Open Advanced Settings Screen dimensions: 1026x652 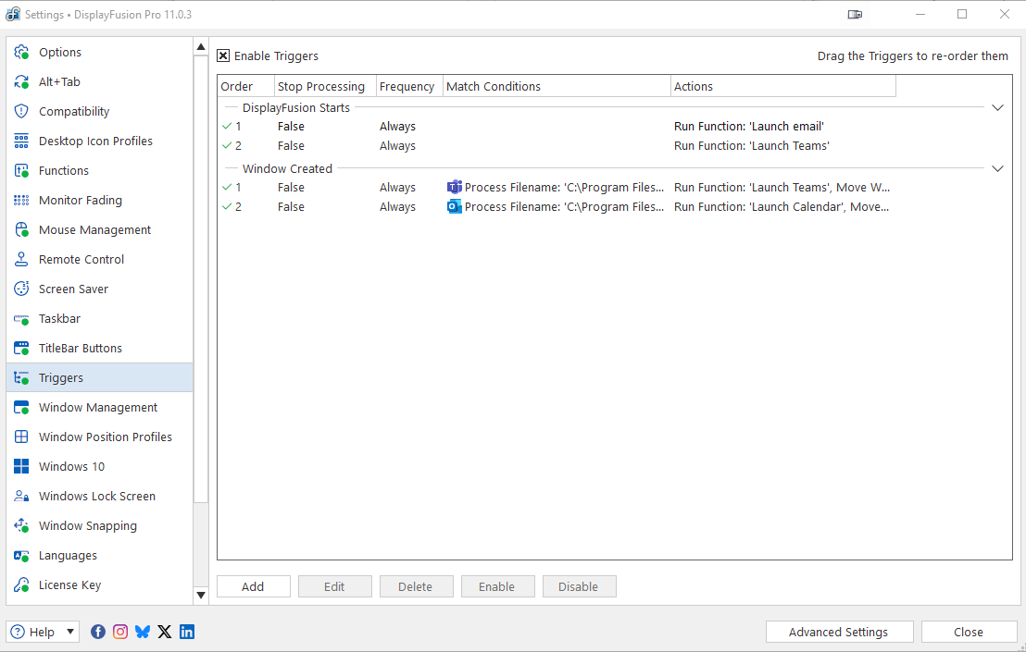[838, 632]
